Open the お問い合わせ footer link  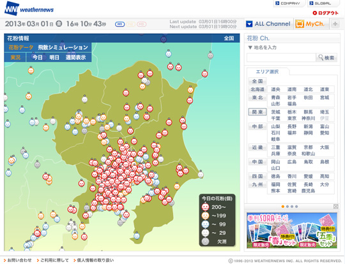click(x=19, y=260)
